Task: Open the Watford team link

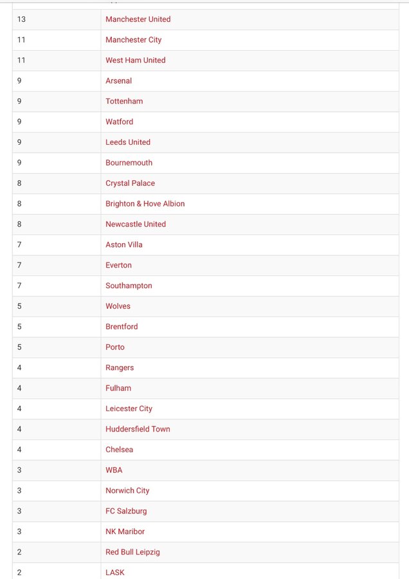Action: point(119,122)
